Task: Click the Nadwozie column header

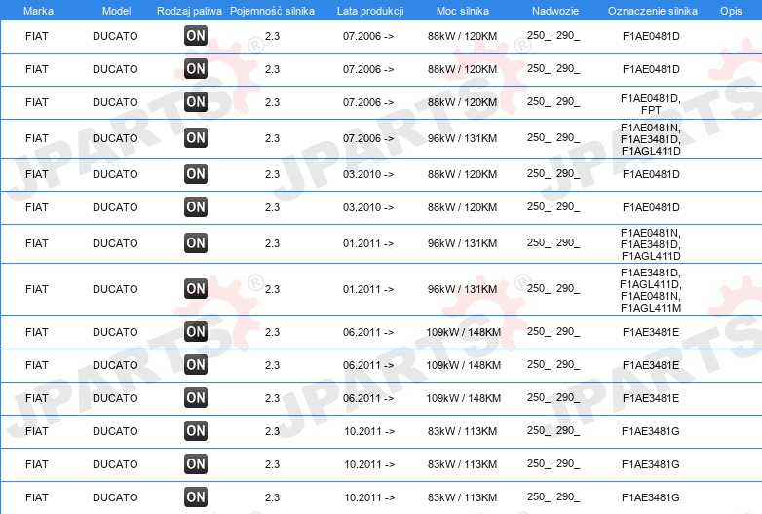Action: tap(555, 11)
